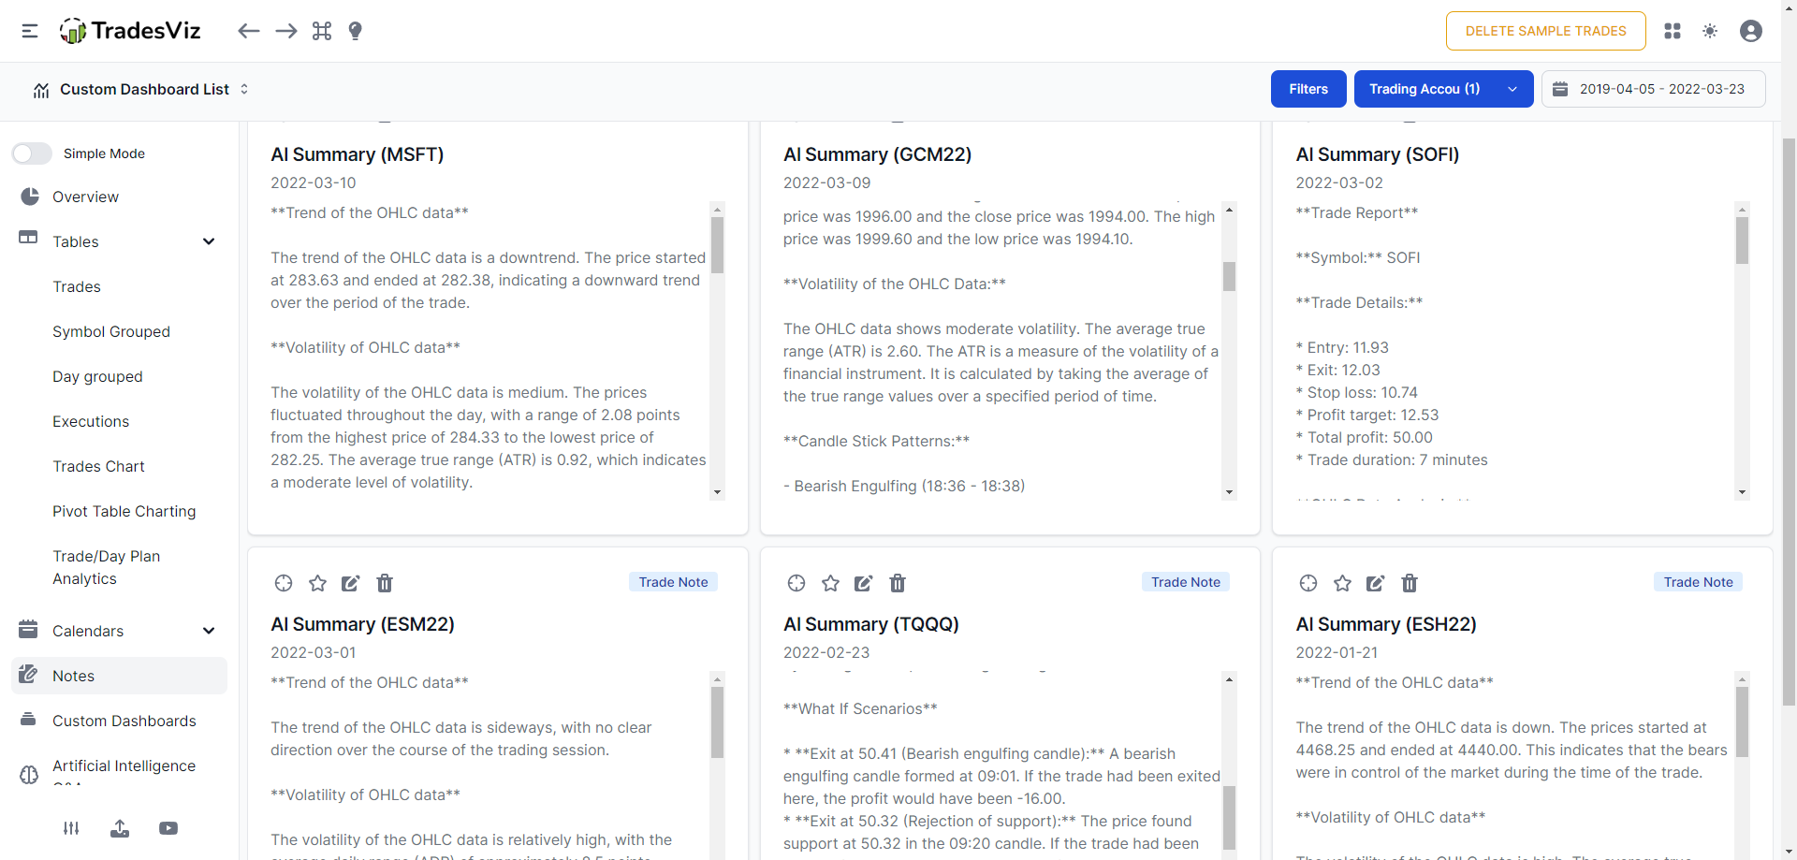Viewport: 1797px width, 860px height.
Task: Click MSFT note scrollbar down arrow
Action: pyautogui.click(x=718, y=492)
